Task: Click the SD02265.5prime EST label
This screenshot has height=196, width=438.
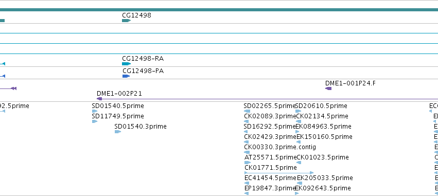Action: tap(270, 106)
